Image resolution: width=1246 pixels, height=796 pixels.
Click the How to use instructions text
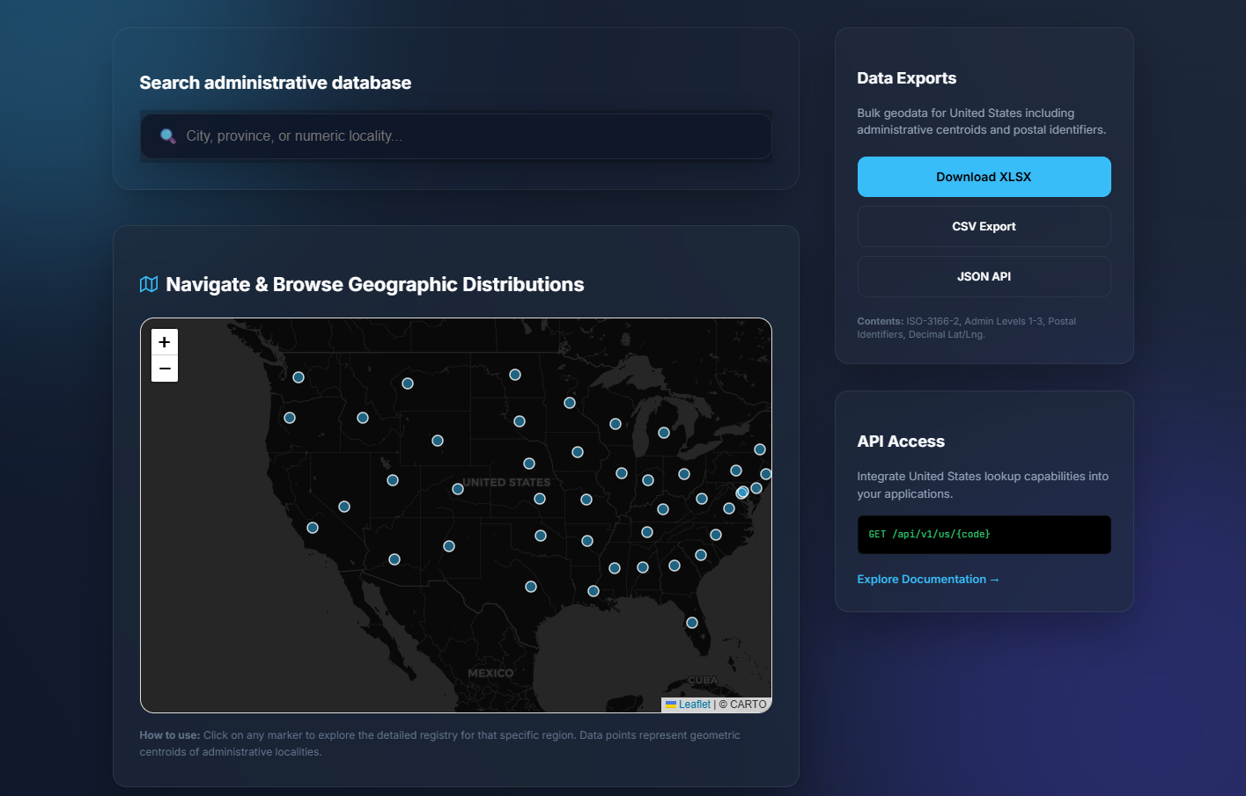click(x=439, y=743)
